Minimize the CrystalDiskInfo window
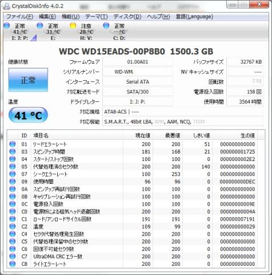 pyautogui.click(x=233, y=5)
